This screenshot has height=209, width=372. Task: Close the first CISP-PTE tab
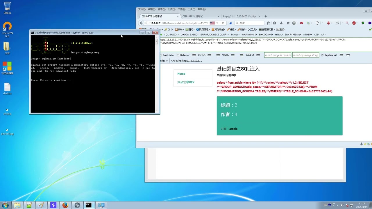(178, 17)
